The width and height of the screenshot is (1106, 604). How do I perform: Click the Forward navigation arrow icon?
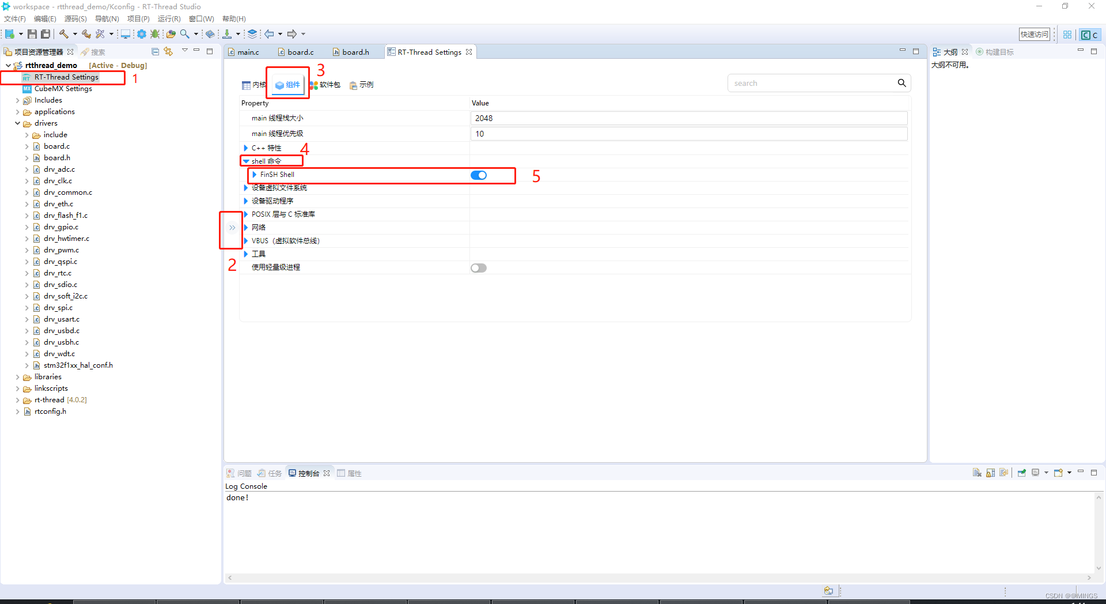point(292,34)
